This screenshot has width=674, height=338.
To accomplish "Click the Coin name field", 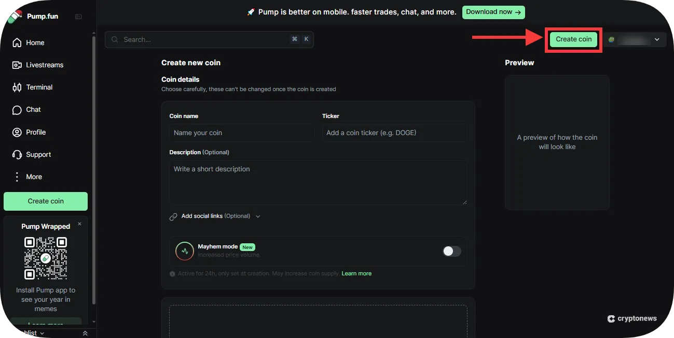I will pos(242,133).
